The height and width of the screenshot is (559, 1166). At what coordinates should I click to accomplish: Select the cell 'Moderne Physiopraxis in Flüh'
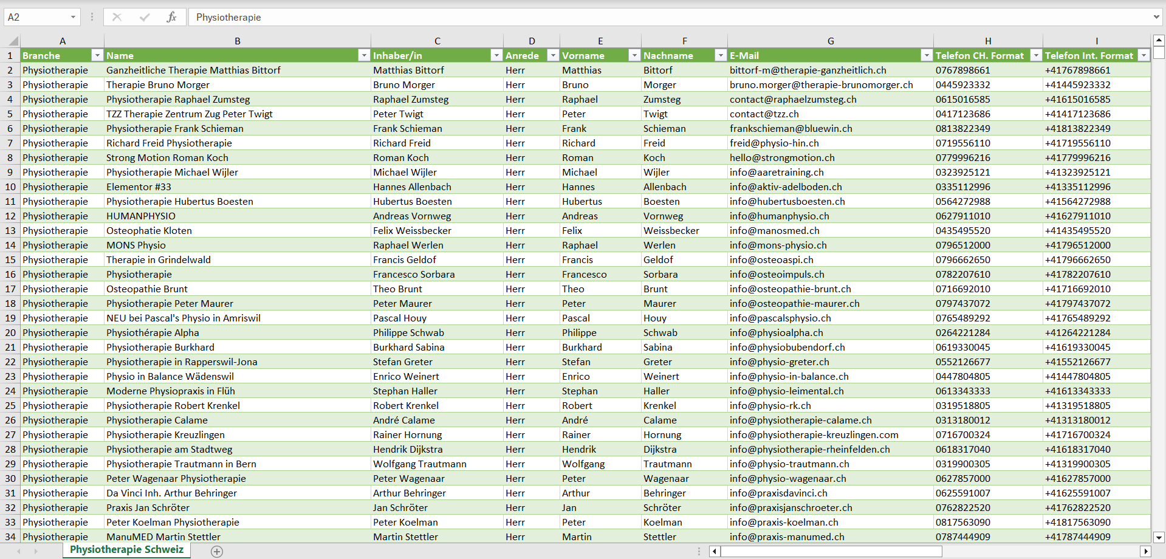(238, 391)
